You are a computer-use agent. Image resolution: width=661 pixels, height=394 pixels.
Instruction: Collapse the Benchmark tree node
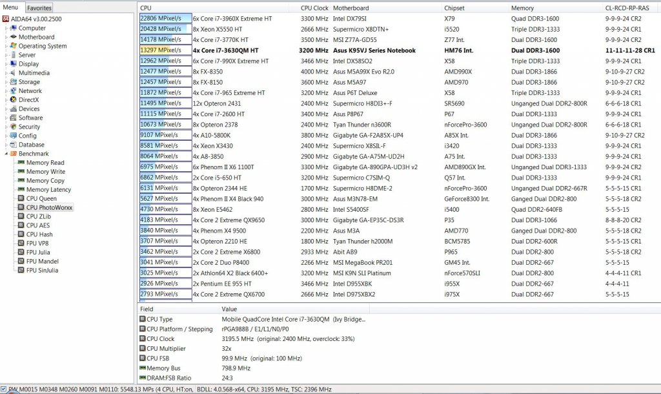tap(6, 154)
